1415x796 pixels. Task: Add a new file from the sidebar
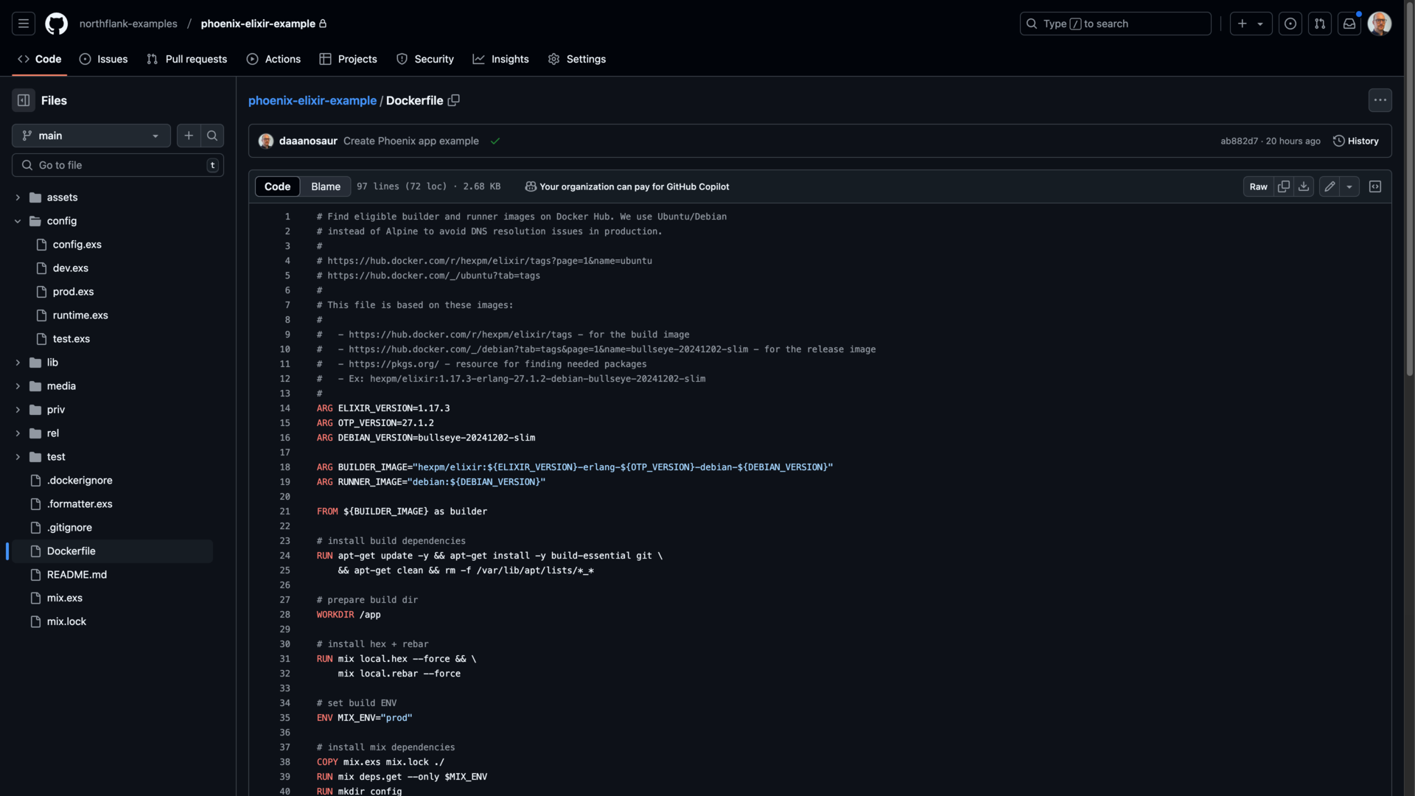pos(188,136)
